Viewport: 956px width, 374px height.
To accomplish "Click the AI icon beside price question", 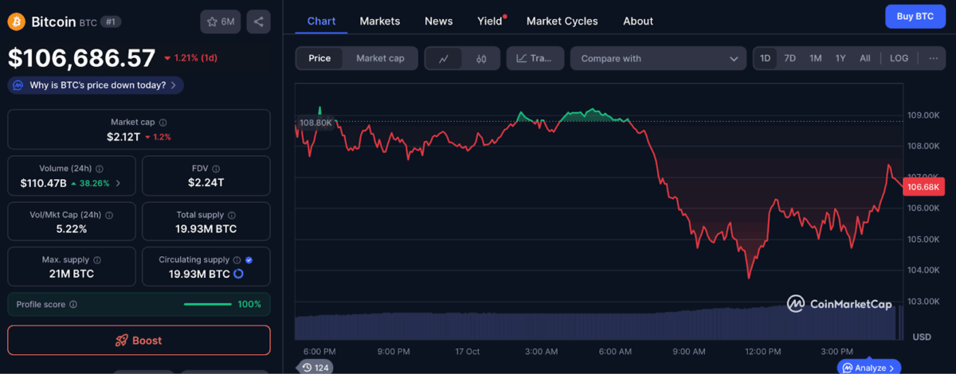I will click(x=18, y=85).
